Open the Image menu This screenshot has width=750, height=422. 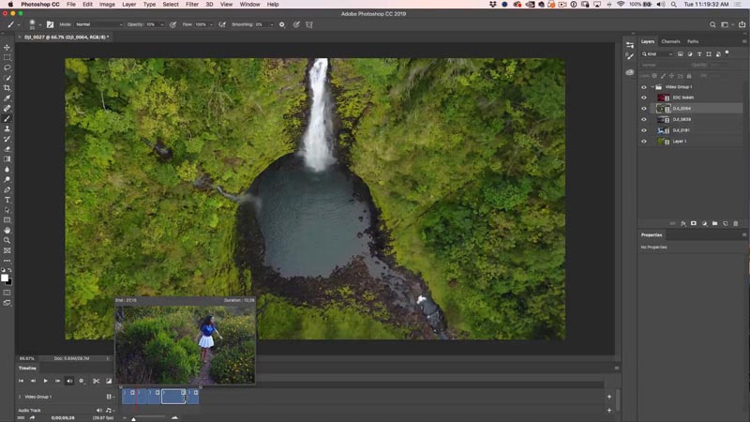tap(107, 5)
